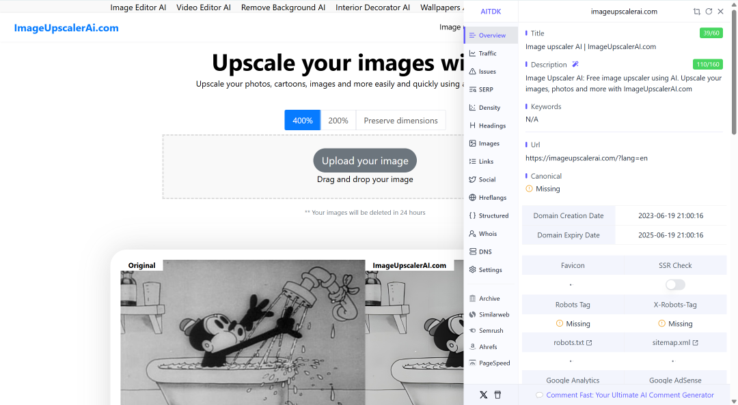Screen dimensions: 738x405
Task: Click the trash can icon at panel bottom
Action: pyautogui.click(x=497, y=395)
